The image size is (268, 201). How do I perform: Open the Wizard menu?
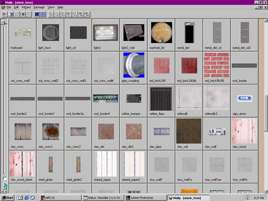click(x=26, y=7)
